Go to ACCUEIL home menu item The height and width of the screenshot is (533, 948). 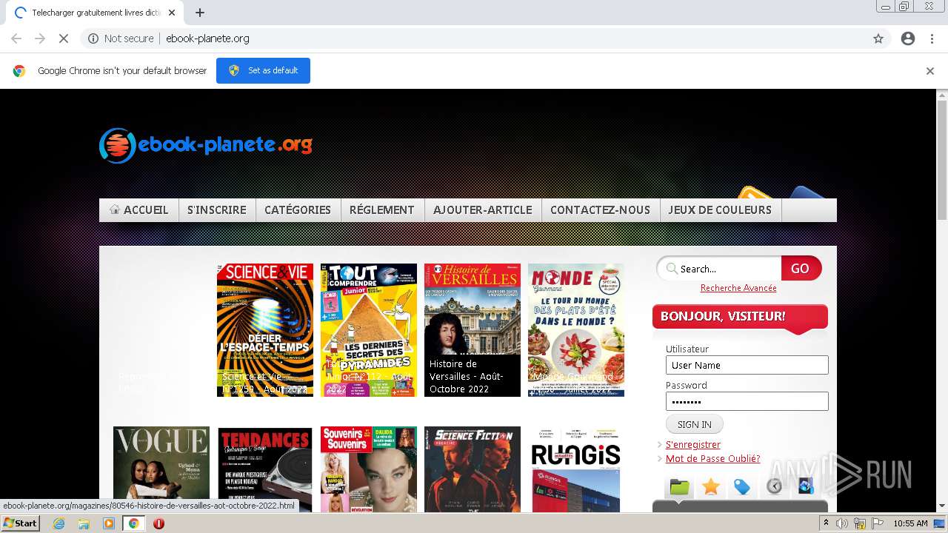click(x=138, y=210)
